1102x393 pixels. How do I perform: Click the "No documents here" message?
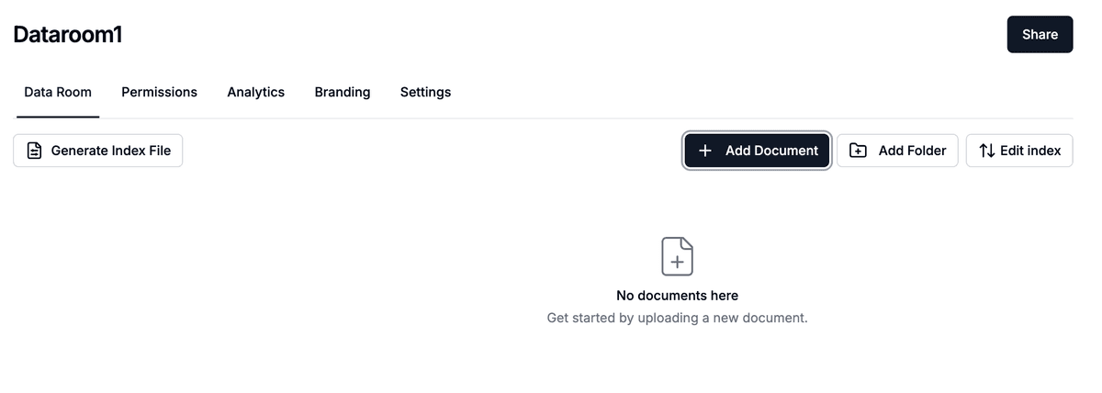coord(677,296)
